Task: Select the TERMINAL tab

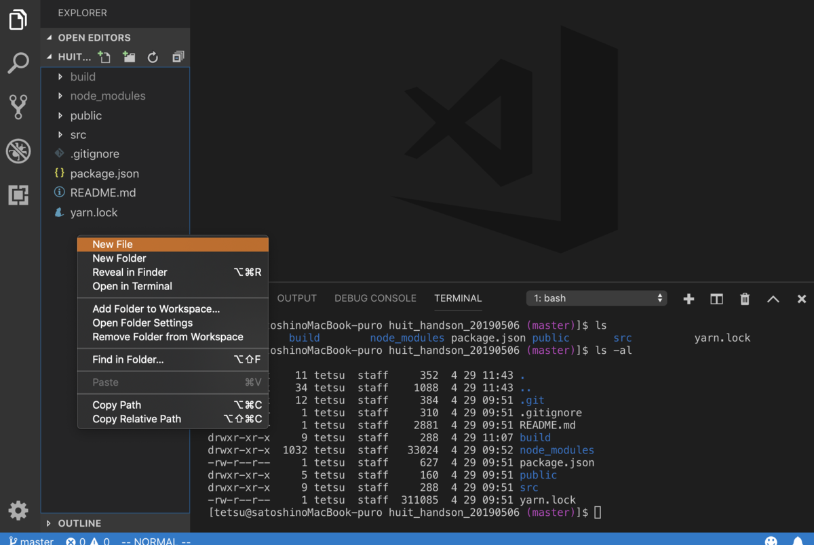Action: [x=458, y=298]
